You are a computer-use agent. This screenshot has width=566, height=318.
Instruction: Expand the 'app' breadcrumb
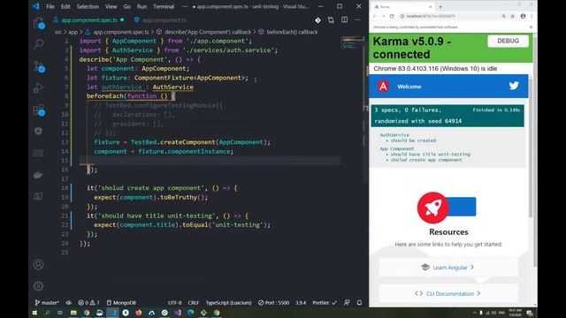(73, 32)
